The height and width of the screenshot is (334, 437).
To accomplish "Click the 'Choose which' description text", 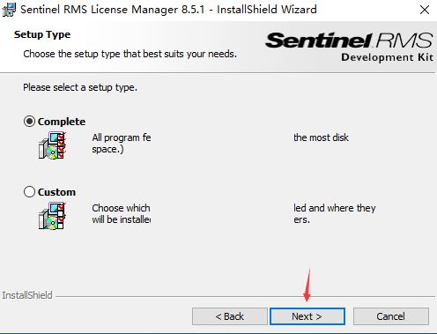I will pyautogui.click(x=121, y=208).
